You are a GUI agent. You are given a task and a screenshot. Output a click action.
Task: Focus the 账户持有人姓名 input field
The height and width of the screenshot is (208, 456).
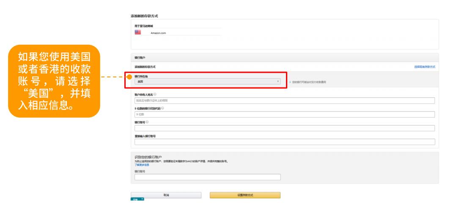point(284,101)
